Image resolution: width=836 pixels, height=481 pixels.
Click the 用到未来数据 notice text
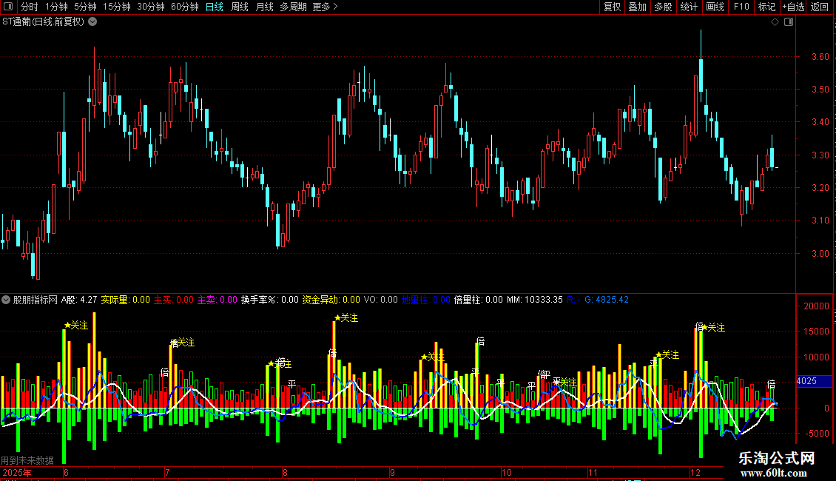pyautogui.click(x=27, y=460)
